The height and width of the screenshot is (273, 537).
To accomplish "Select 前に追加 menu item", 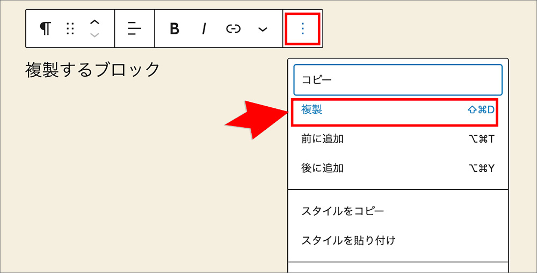I will pyautogui.click(x=322, y=139).
